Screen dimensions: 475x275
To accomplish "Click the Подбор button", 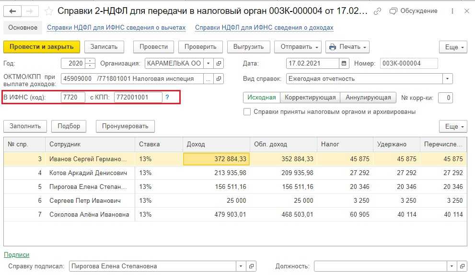I will pyautogui.click(x=69, y=126).
